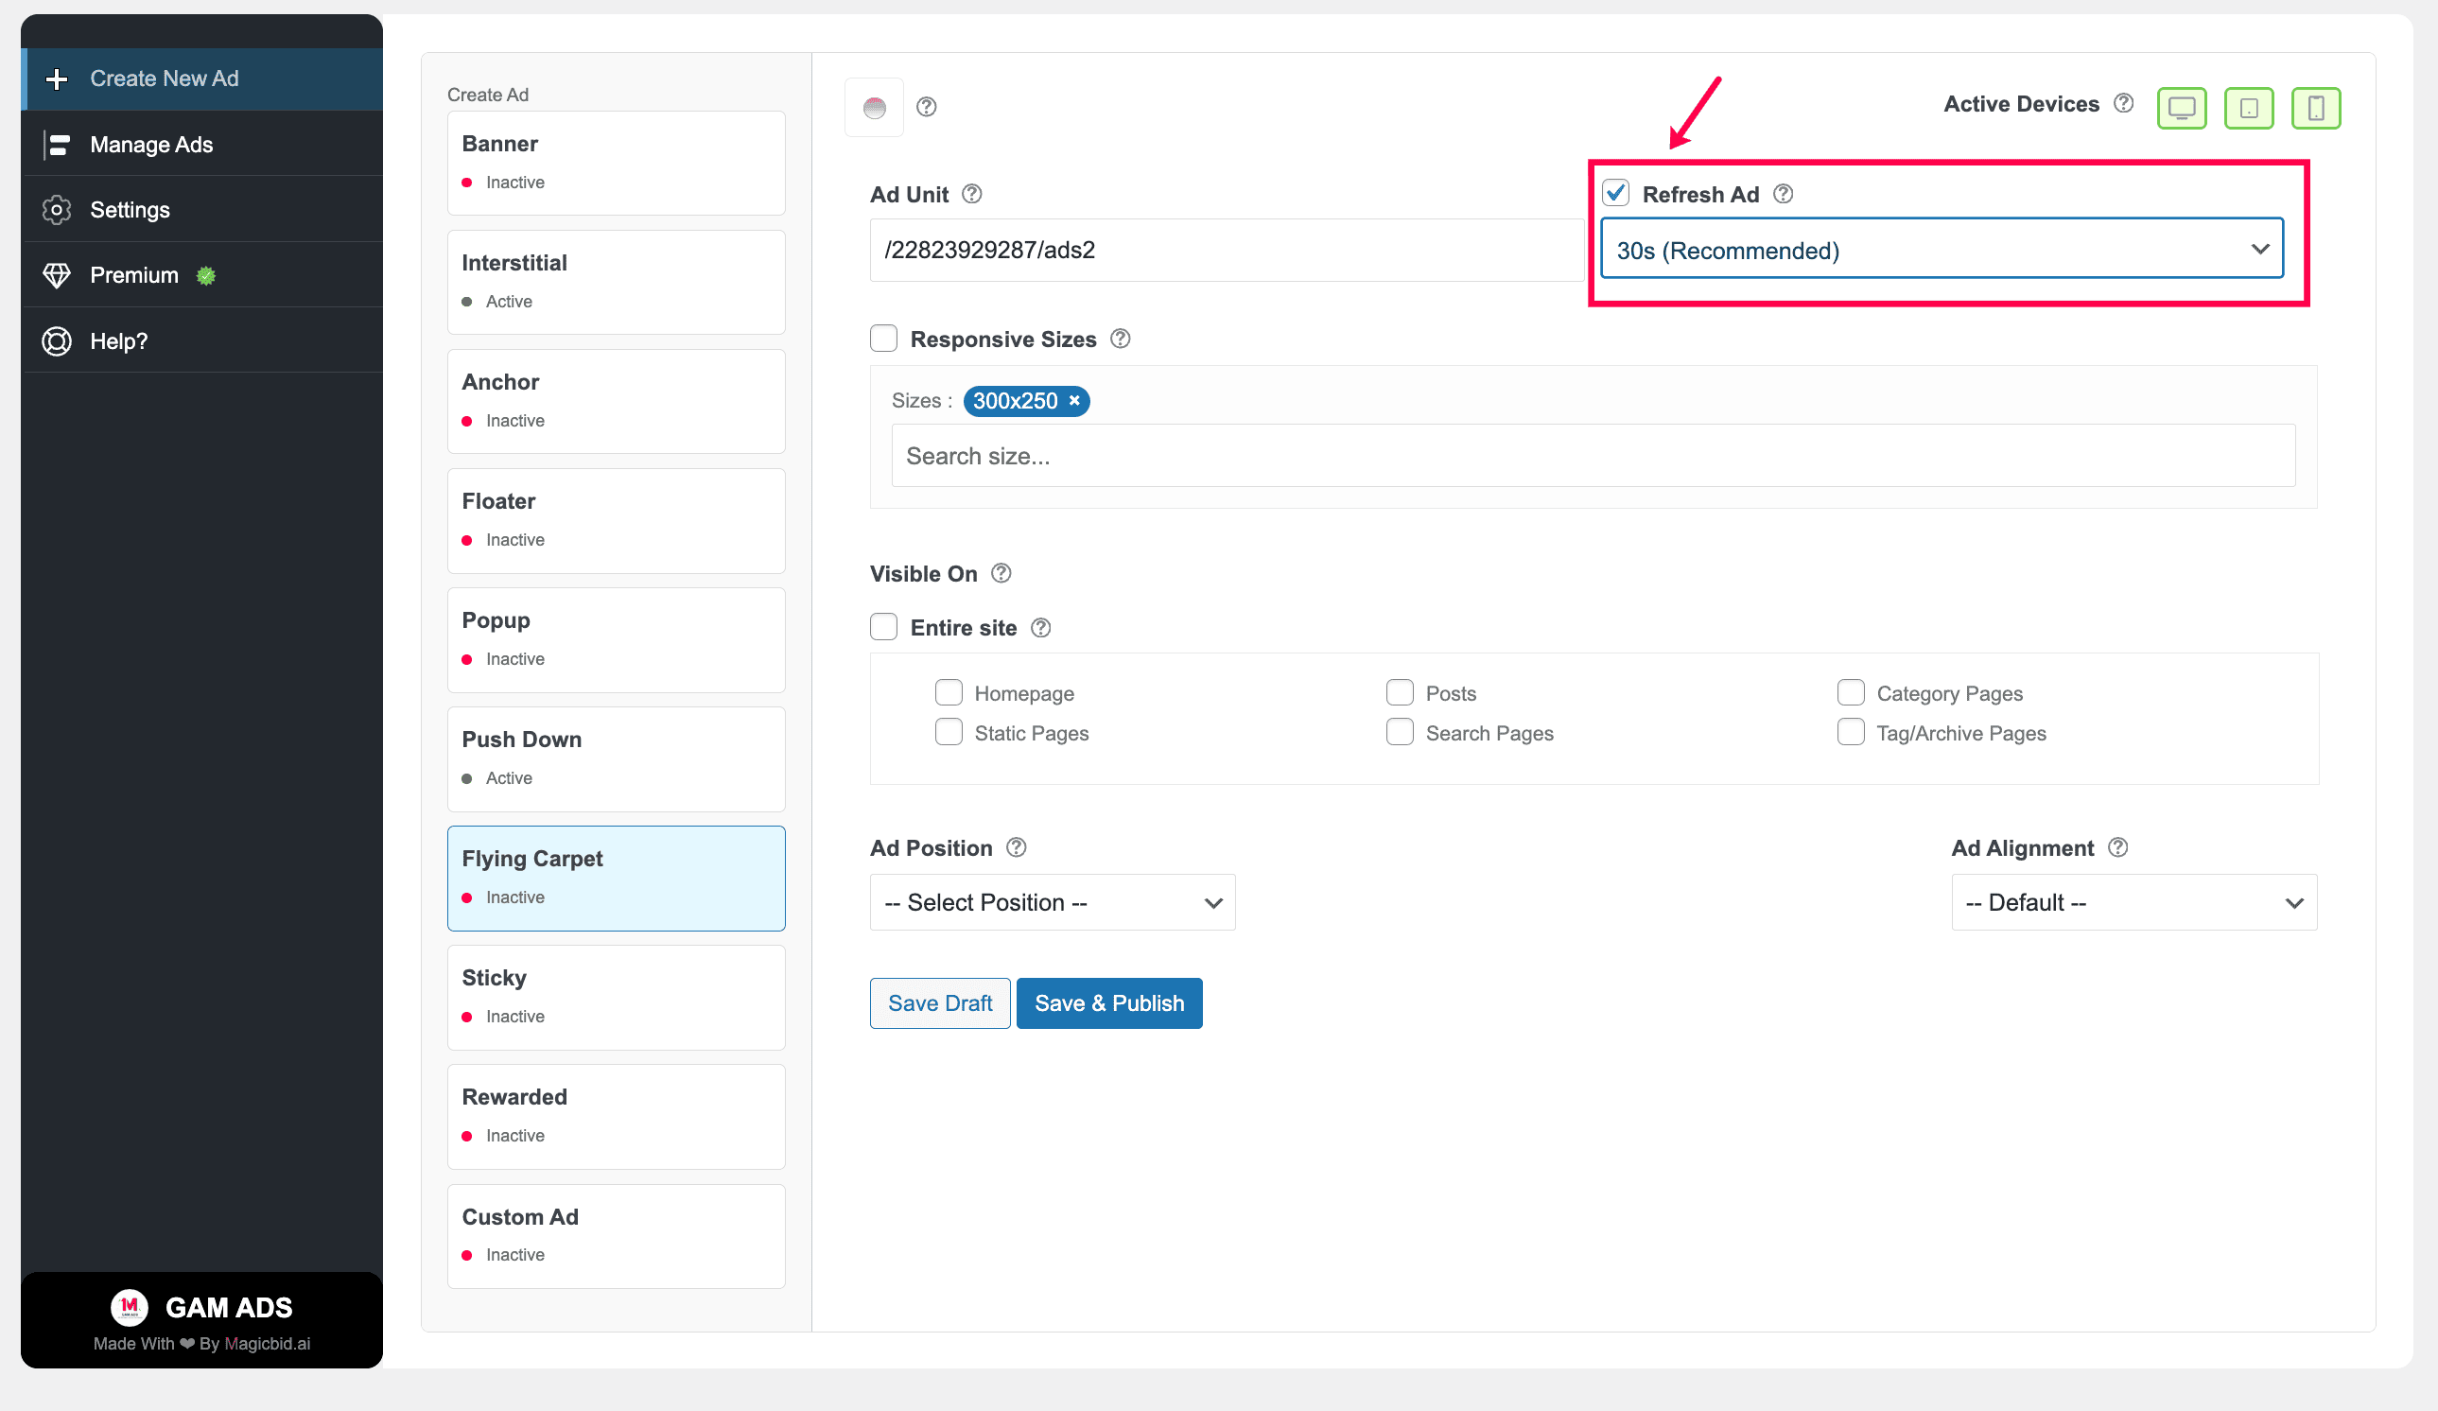Enable the Responsive Sizes checkbox
This screenshot has height=1411, width=2438.
click(x=883, y=338)
